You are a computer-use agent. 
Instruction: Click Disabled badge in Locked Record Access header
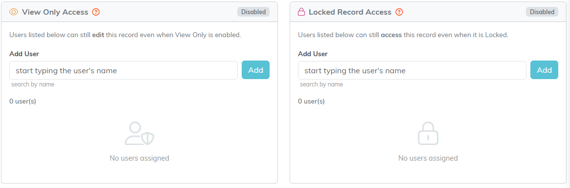[x=542, y=12]
